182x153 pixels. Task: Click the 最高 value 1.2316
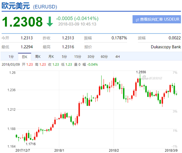(68, 47)
